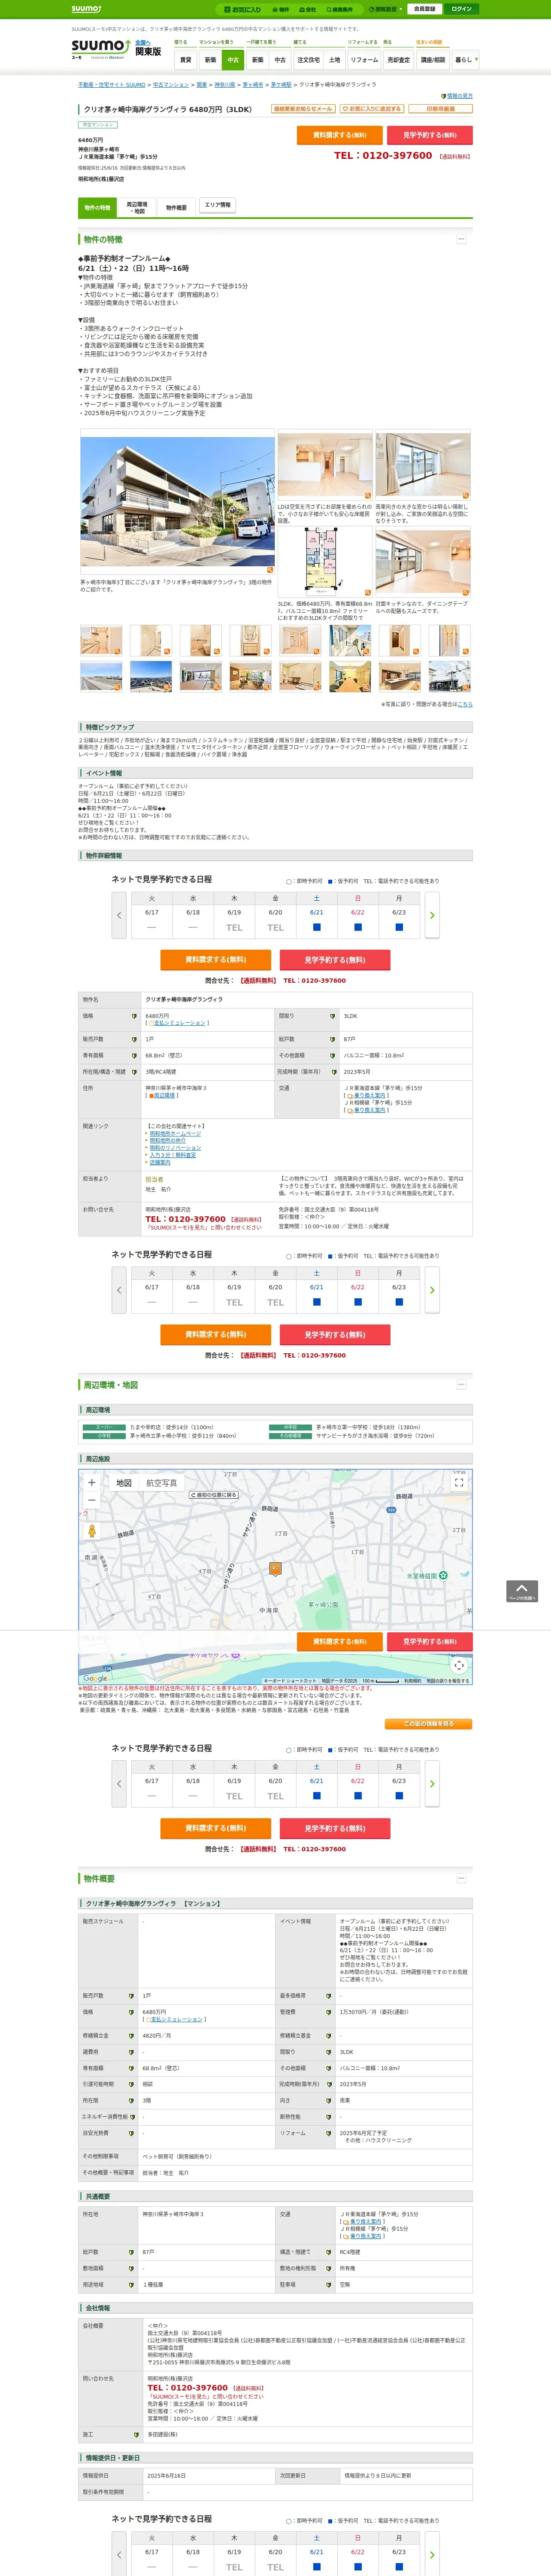551x2576 pixels.
Task: Switch to the 物件の特徴 tab
Action: point(98,208)
